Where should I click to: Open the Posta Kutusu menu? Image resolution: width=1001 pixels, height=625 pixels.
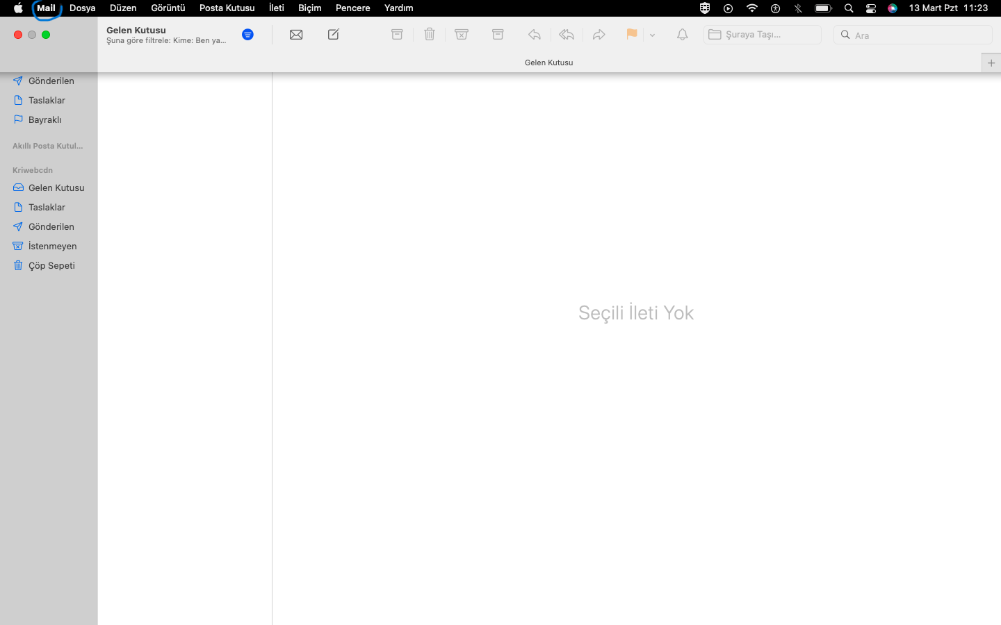(227, 8)
